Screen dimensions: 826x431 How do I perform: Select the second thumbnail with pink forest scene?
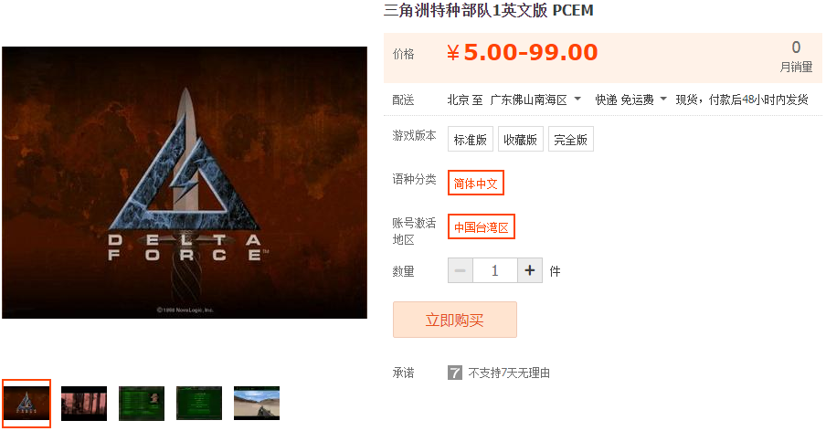(84, 403)
